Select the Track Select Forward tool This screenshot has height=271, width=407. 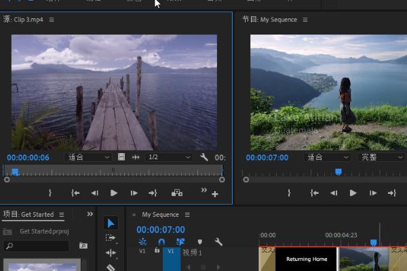tap(111, 238)
